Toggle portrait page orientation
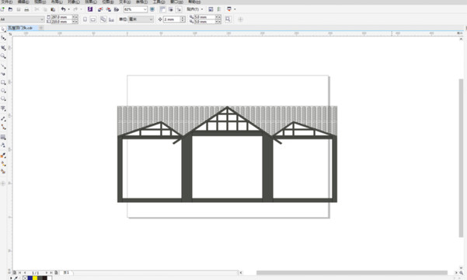Screen dimensions: 467x280 [x=85, y=19]
